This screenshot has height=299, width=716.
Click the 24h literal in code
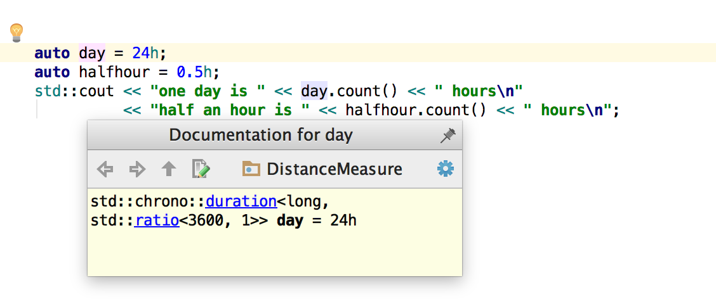point(145,53)
